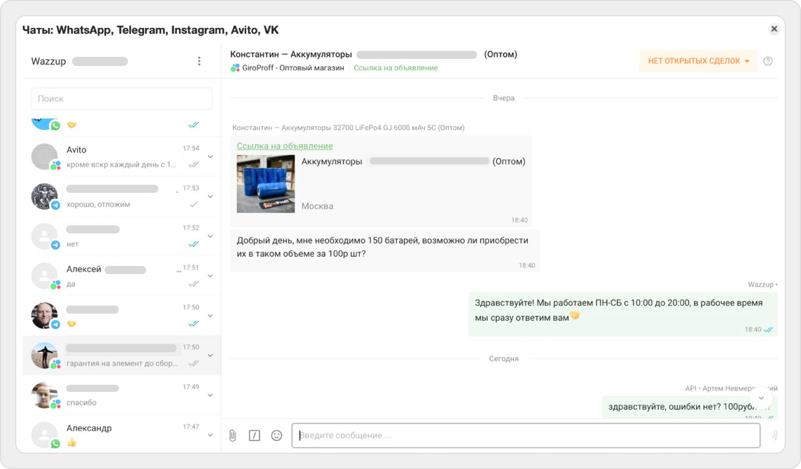Click the paperclip attach file icon

tap(232, 435)
